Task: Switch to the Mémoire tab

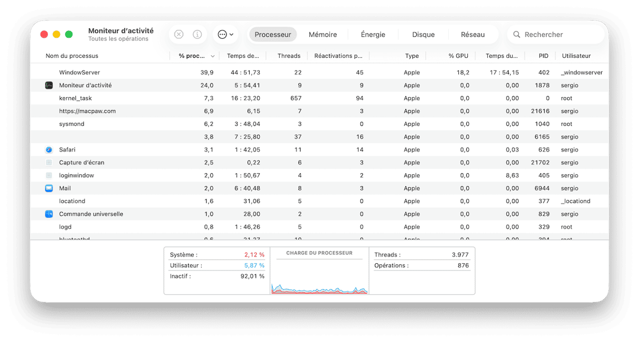Action: pos(323,35)
